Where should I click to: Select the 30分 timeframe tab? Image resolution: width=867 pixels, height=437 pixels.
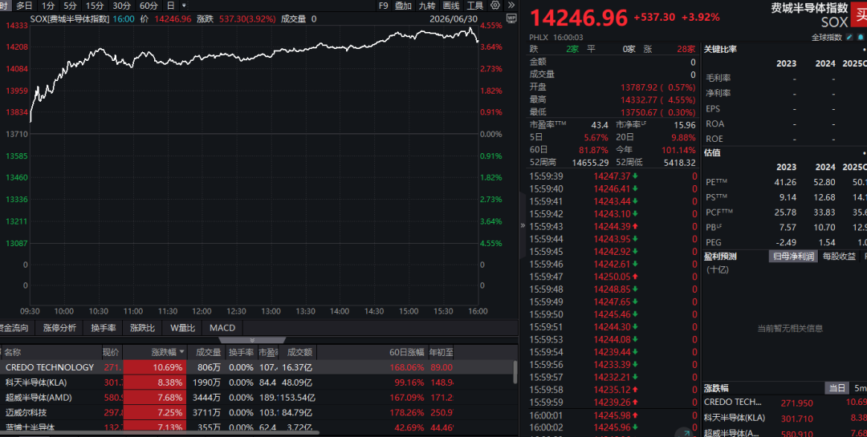click(122, 6)
